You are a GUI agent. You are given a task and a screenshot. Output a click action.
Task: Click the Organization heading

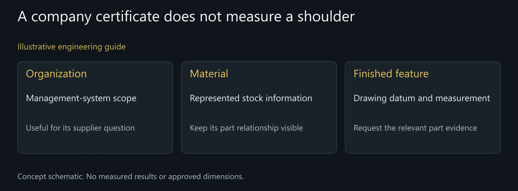coord(56,74)
